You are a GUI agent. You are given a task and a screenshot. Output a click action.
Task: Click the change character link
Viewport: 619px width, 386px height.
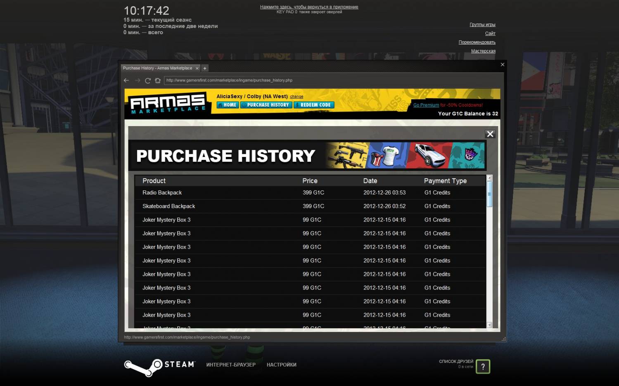coord(296,96)
